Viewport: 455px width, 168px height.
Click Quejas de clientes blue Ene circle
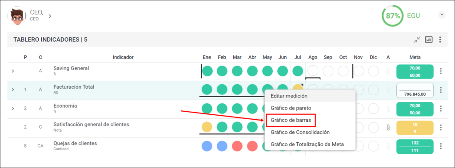pos(207,146)
